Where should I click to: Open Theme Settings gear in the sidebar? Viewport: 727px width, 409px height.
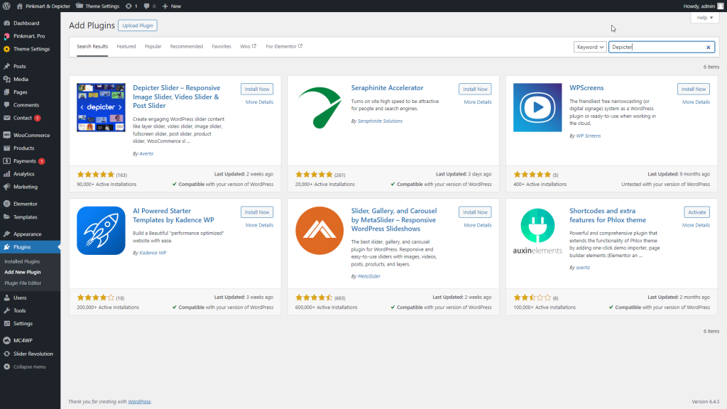coord(30,49)
